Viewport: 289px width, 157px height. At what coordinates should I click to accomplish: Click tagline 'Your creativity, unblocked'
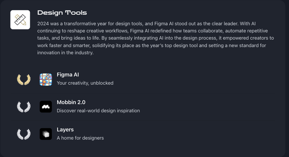pyautogui.click(x=85, y=83)
